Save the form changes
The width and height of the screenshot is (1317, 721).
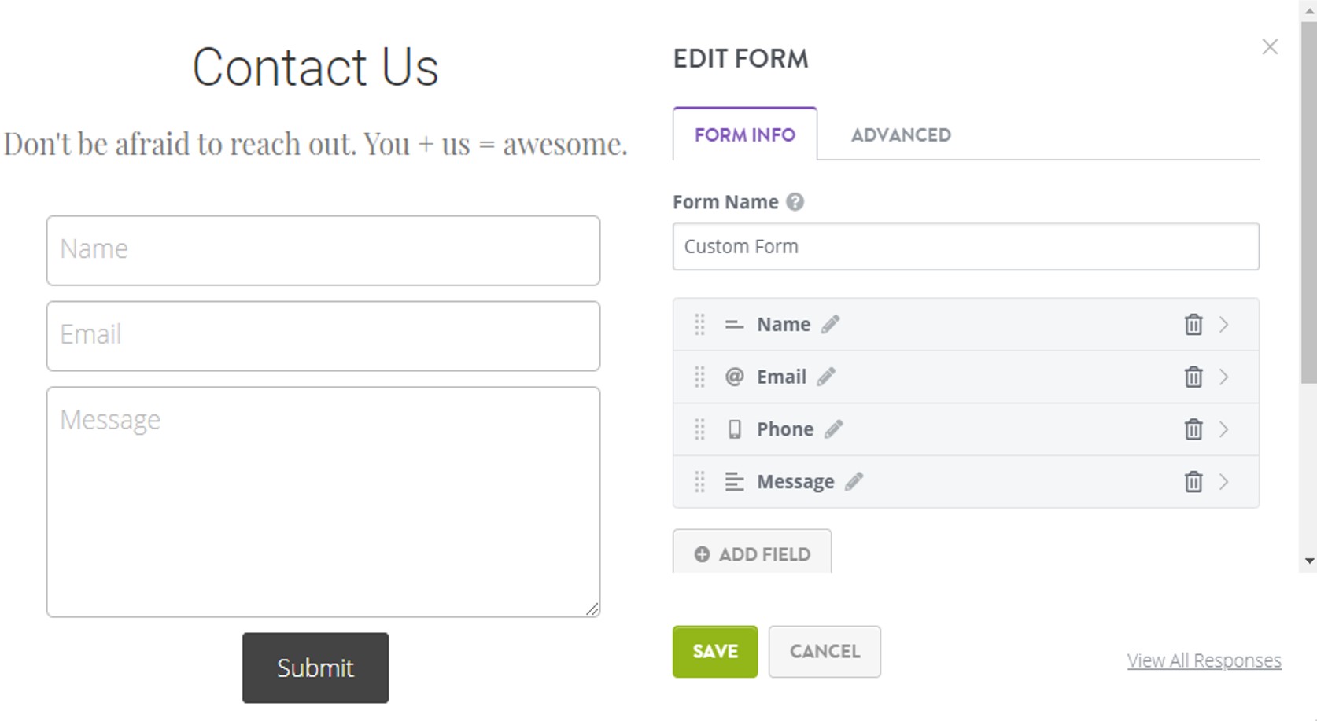coord(714,651)
